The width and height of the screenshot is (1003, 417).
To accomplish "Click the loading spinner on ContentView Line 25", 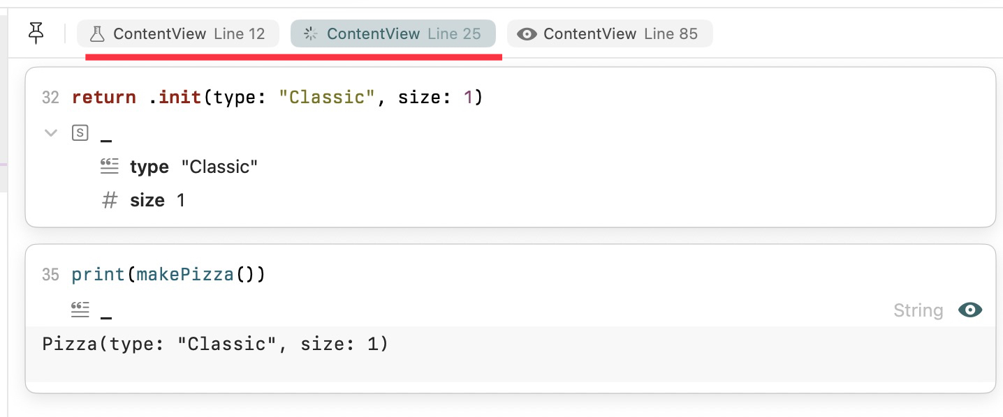I will coord(311,33).
